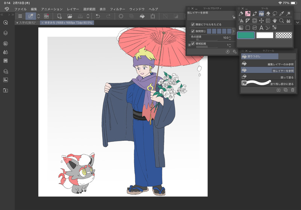Select the Auto select magic wand tool
The width and height of the screenshot is (301, 210).
288,14
